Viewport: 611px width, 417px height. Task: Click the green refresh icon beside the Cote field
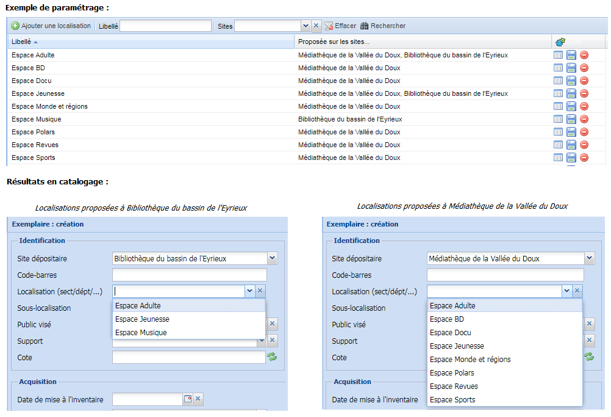272,357
